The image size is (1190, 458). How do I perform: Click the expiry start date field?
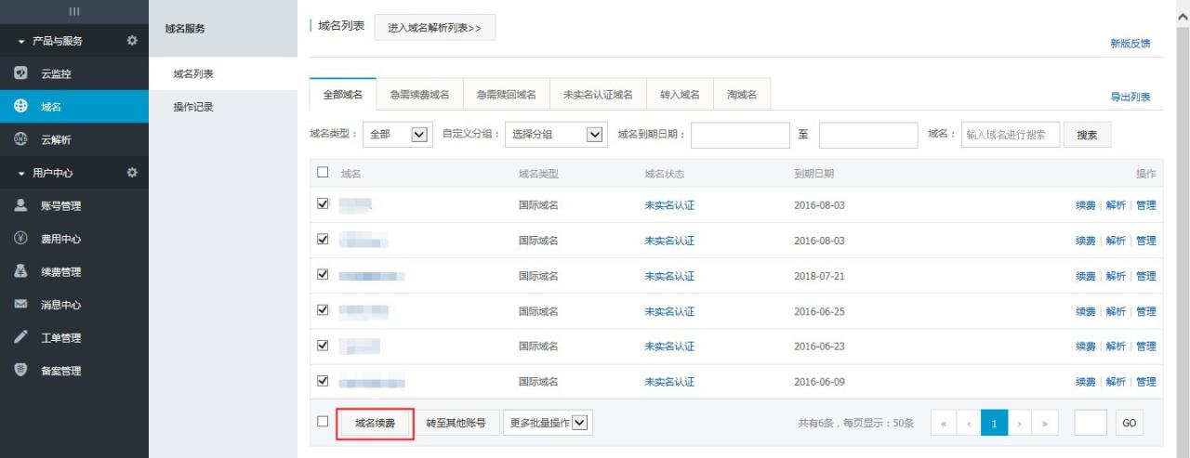pos(740,135)
